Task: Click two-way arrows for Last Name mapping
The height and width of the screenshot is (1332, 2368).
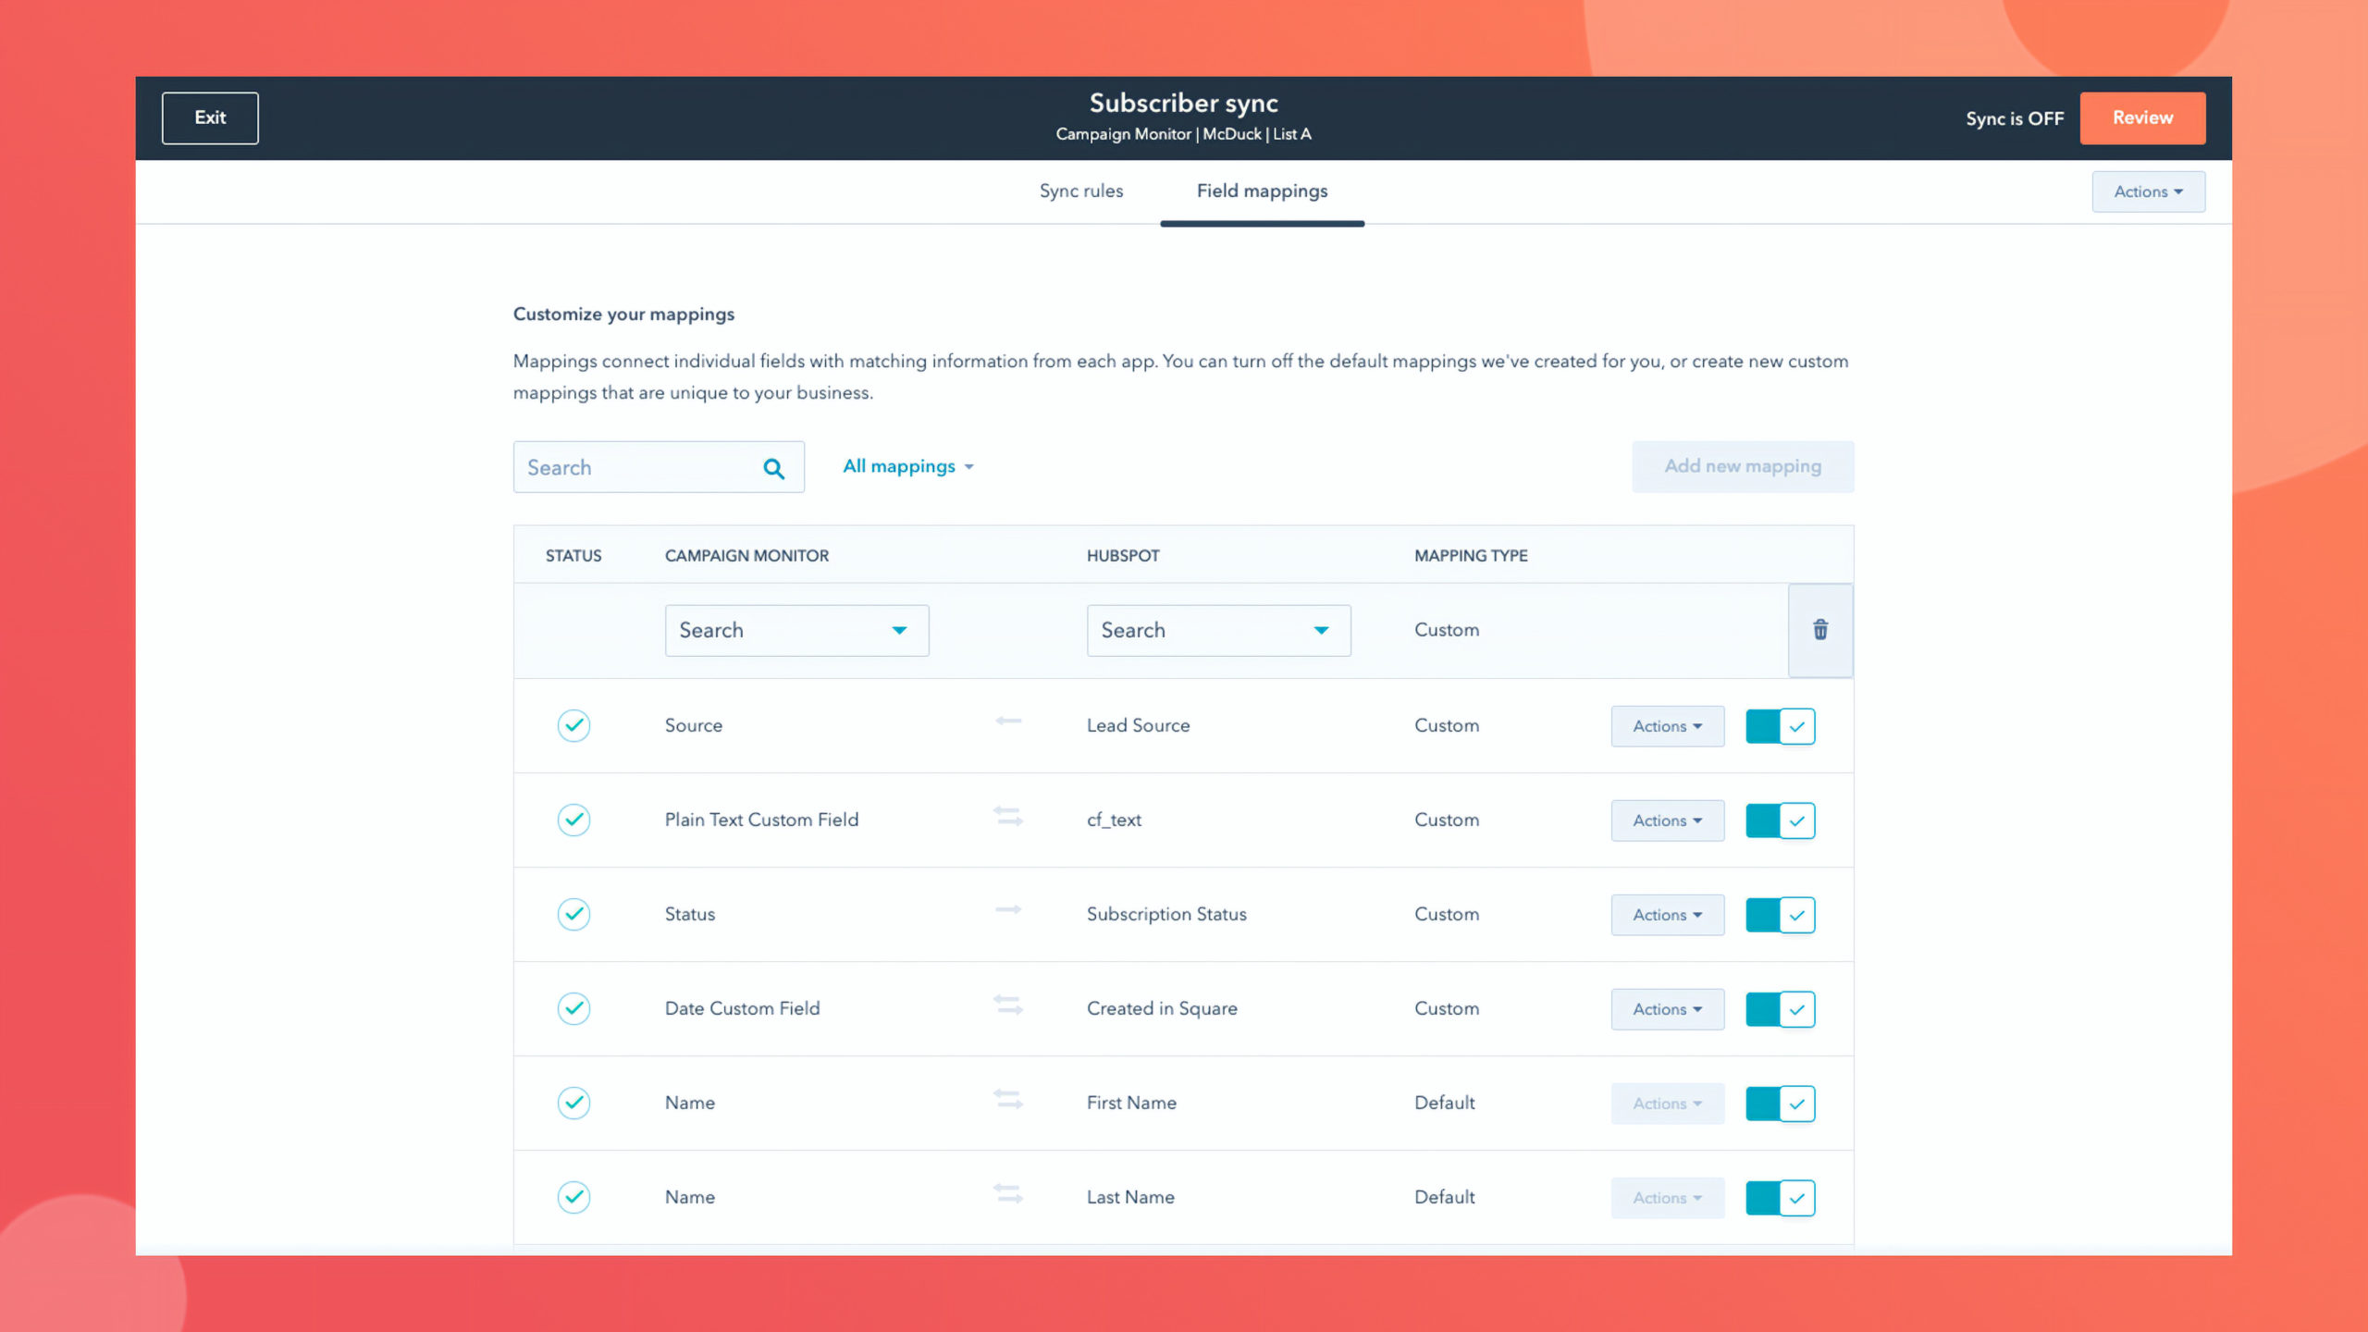Action: click(1008, 1194)
